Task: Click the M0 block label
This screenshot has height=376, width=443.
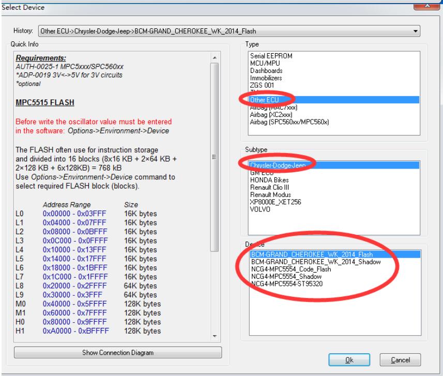Action: 21,304
